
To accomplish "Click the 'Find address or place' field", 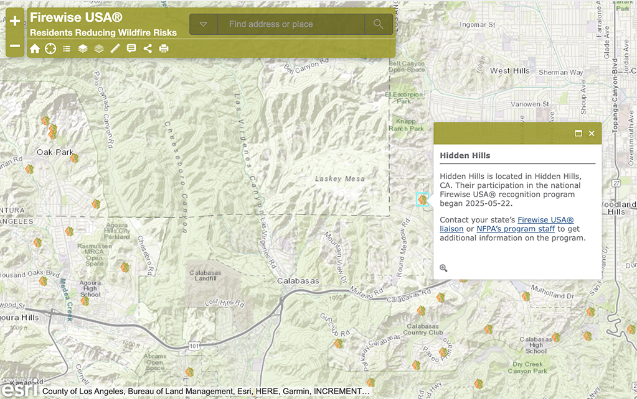I will pyautogui.click(x=290, y=24).
